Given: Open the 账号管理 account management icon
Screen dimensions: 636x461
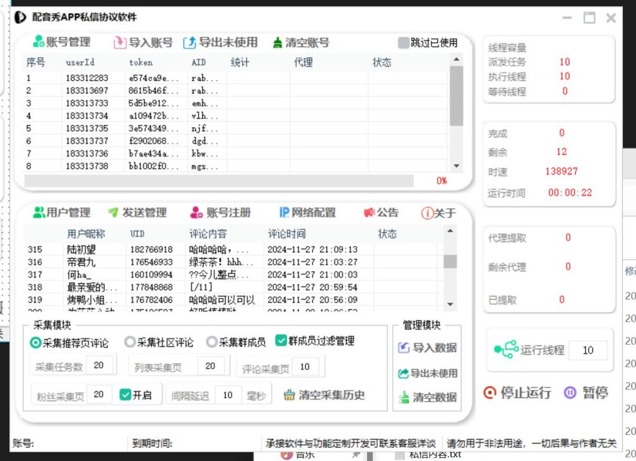Looking at the screenshot, I should pyautogui.click(x=39, y=42).
